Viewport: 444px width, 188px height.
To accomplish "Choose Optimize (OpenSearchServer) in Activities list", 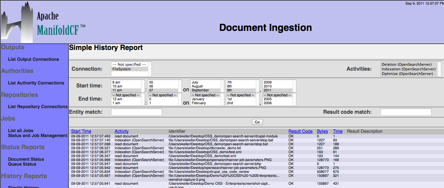I will click(x=407, y=74).
